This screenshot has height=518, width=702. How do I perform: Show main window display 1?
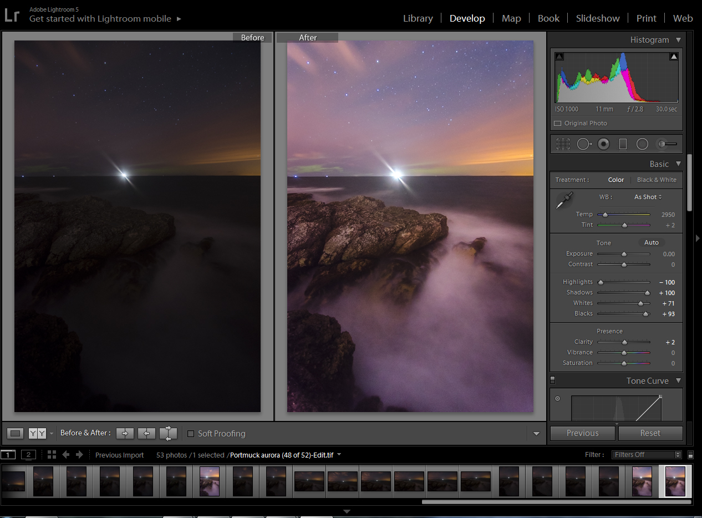(x=8, y=455)
